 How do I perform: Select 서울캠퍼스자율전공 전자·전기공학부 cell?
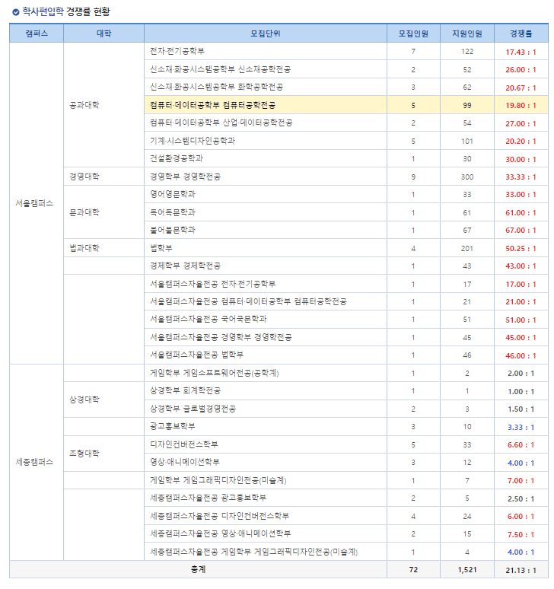[266, 284]
